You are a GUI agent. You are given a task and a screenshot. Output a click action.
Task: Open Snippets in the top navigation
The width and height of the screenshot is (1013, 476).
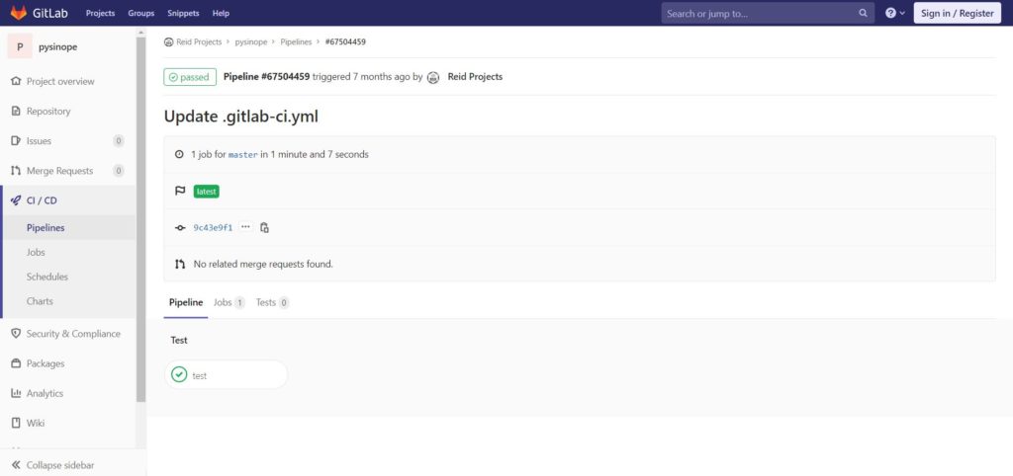183,13
